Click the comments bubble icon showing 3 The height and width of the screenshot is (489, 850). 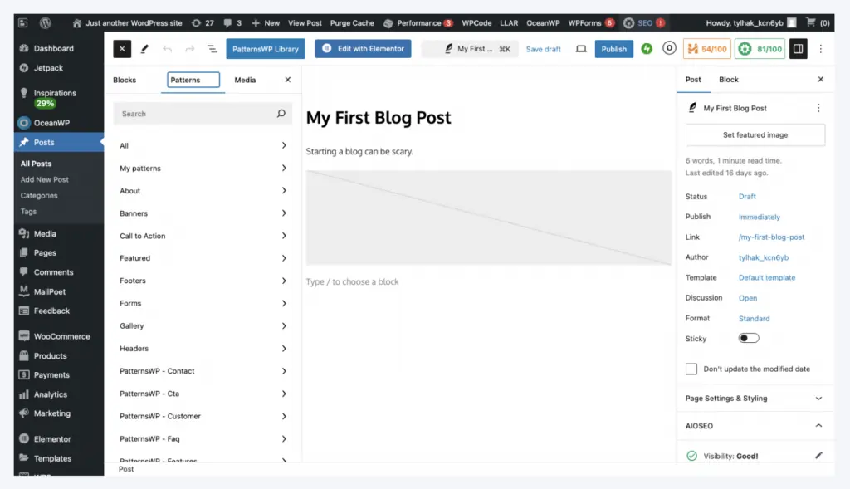click(x=232, y=22)
